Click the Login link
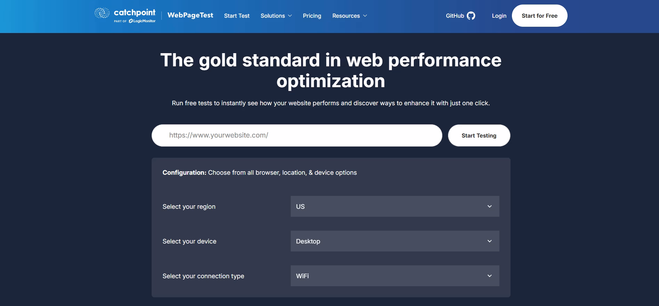Image resolution: width=659 pixels, height=306 pixels. pyautogui.click(x=499, y=16)
